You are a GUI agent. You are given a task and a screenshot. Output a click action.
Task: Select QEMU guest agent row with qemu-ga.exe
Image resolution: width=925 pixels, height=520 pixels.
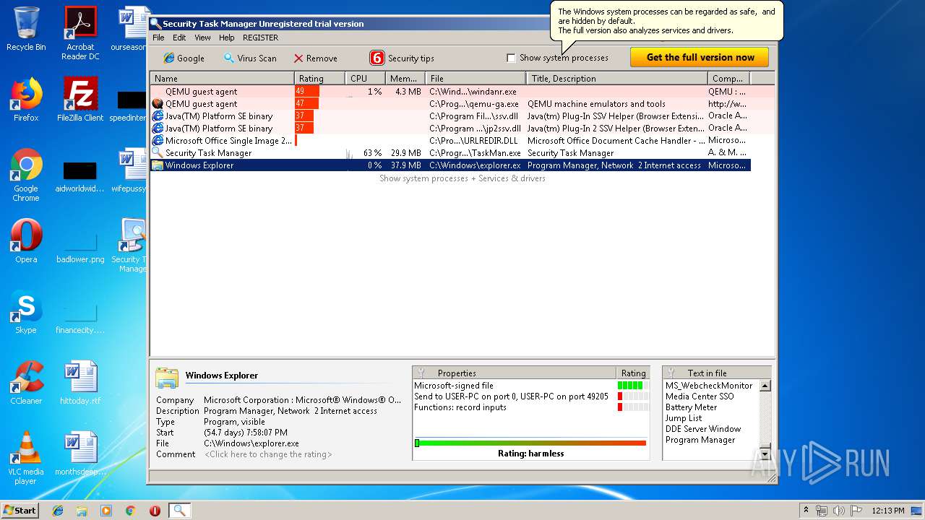click(450, 104)
